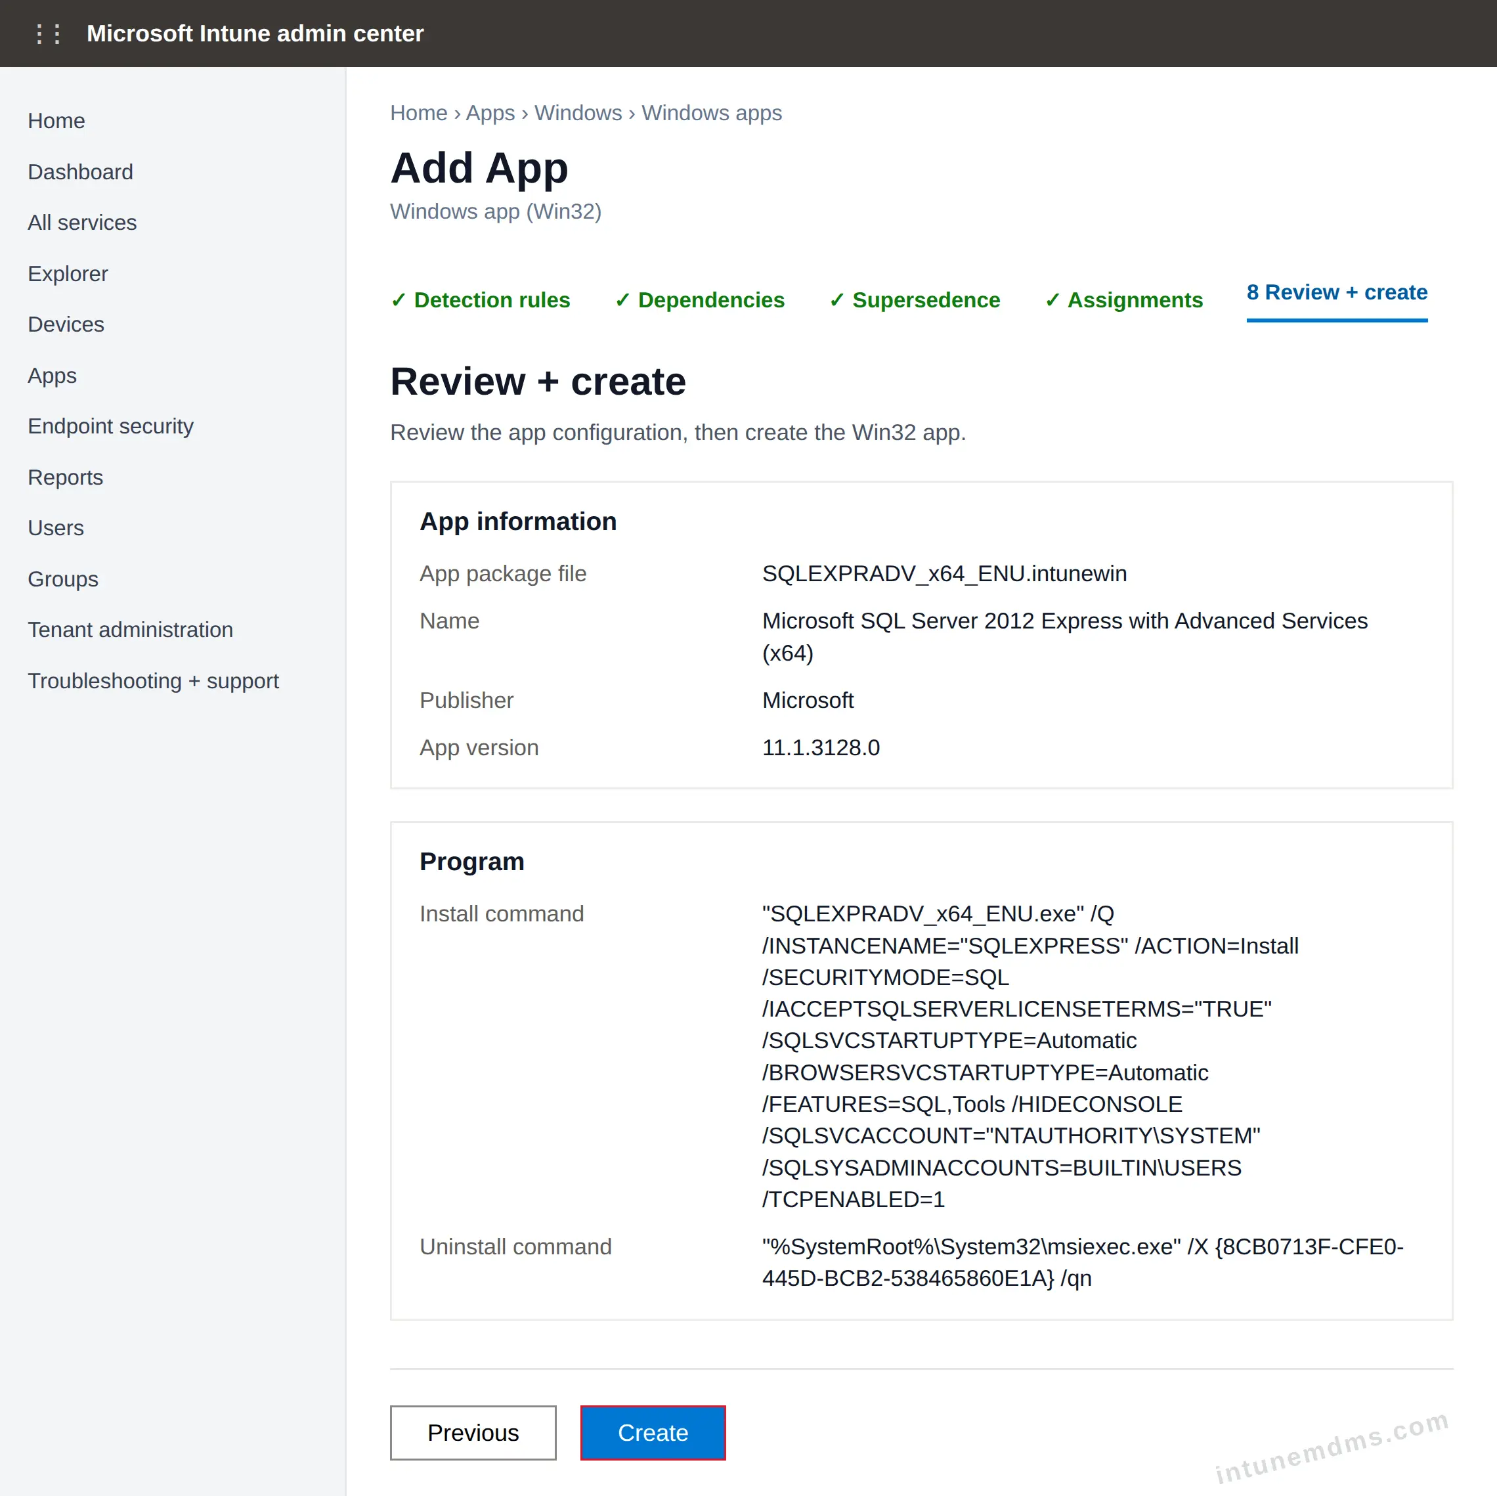Click the Apps breadcrumb link

(490, 113)
